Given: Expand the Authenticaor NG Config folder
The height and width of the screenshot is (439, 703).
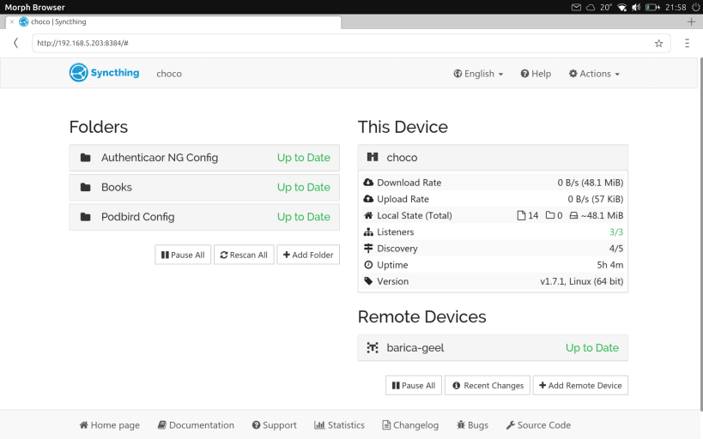Looking at the screenshot, I should (204, 158).
